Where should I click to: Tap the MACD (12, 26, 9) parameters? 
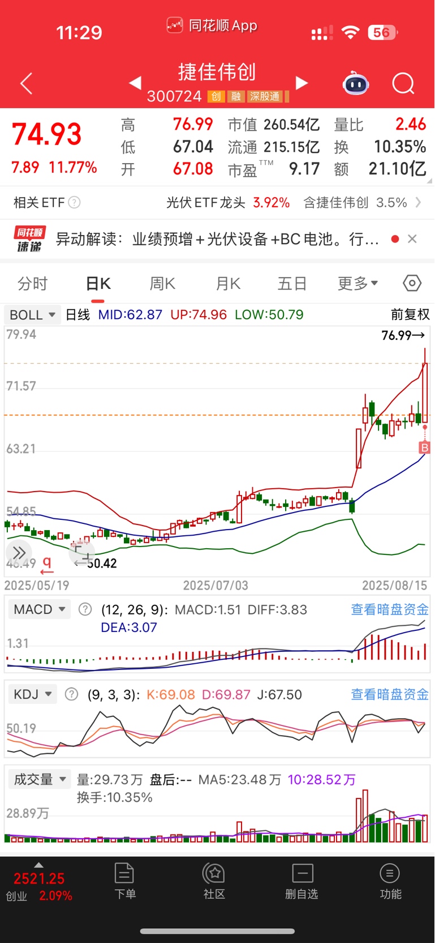tap(135, 609)
